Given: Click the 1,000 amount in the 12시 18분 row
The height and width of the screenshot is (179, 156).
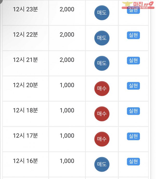Looking at the screenshot, I should (x=67, y=110).
